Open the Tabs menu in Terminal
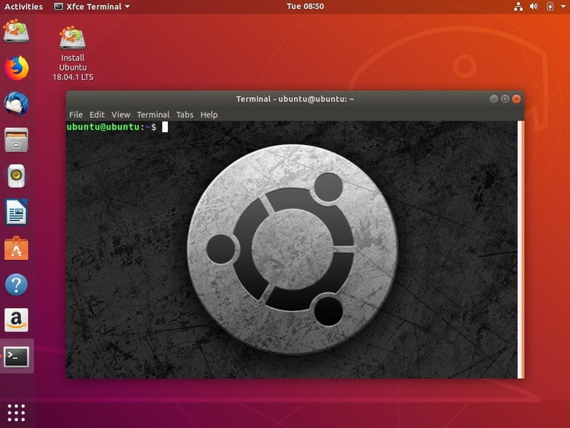 (x=185, y=115)
